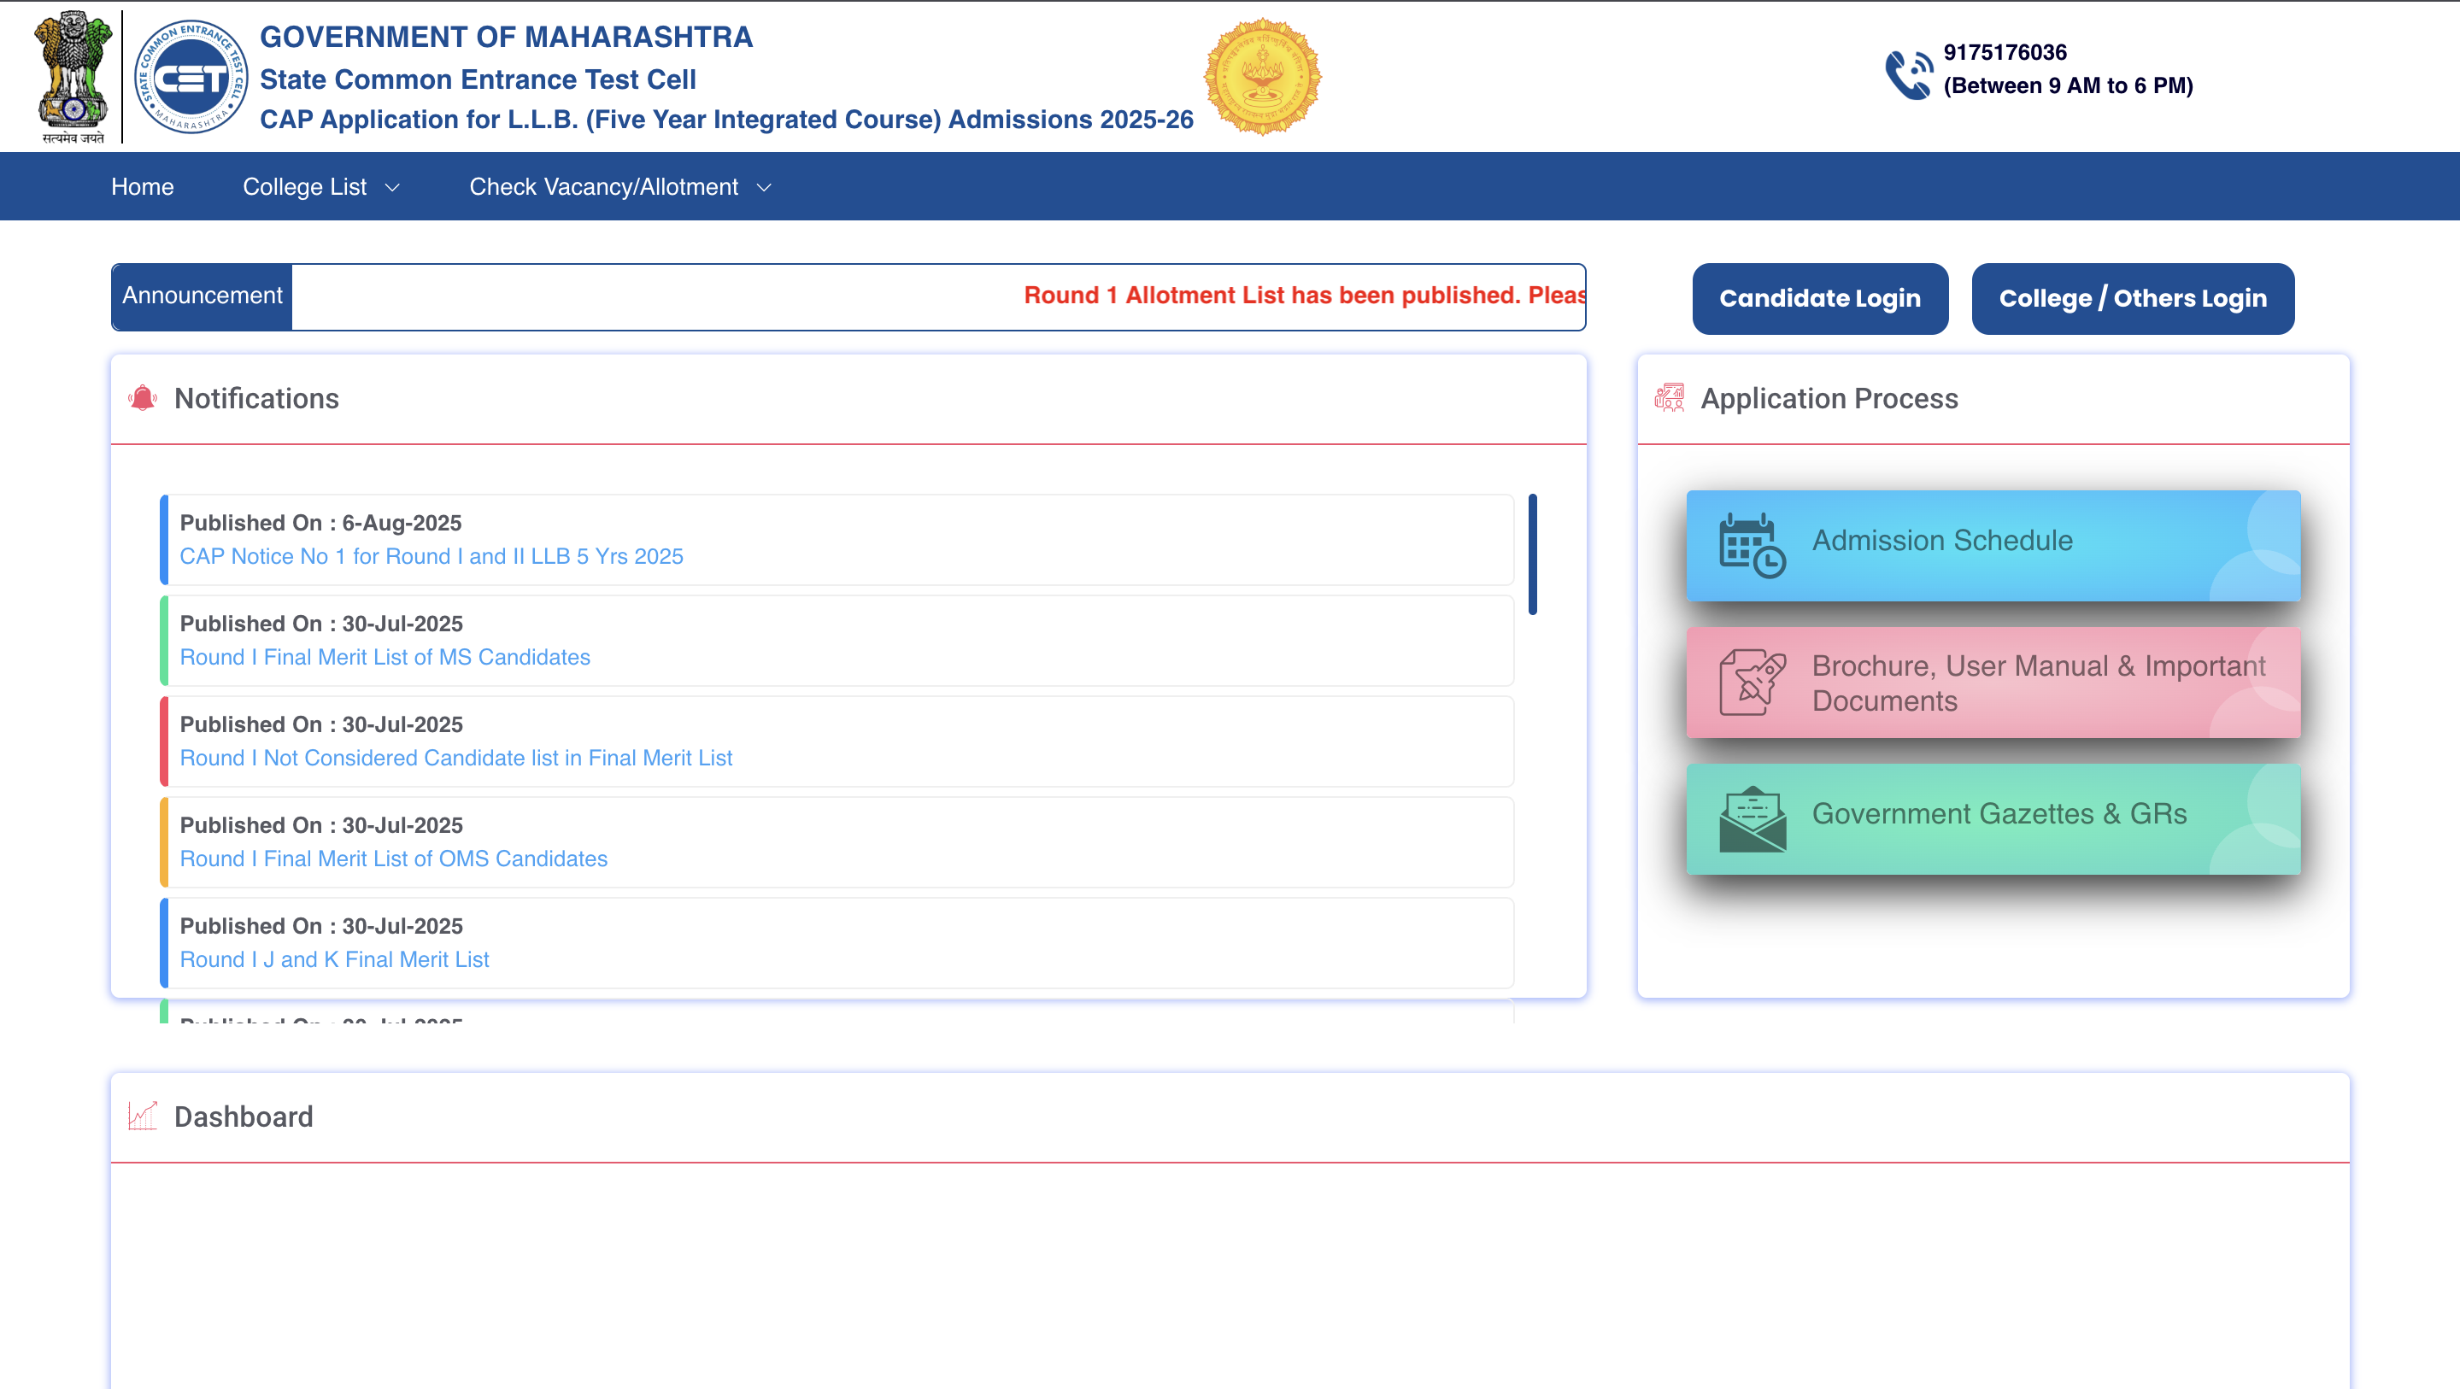Open Government Gazettes & GRs card
Screen dimensions: 2460x1389
point(1993,818)
